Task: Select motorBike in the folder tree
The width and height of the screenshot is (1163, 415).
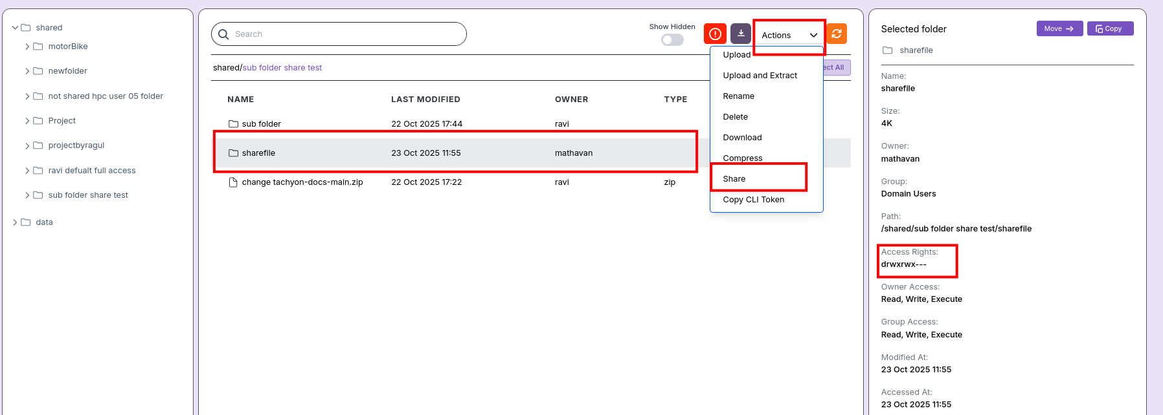Action: (x=68, y=47)
